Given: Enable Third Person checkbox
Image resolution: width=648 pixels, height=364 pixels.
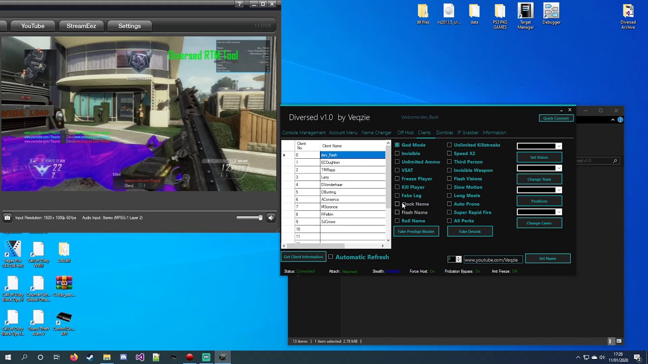Looking at the screenshot, I should [449, 162].
